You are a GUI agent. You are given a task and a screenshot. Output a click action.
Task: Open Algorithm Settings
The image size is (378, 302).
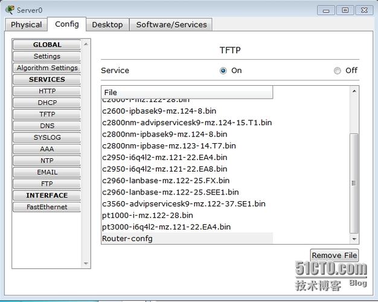point(46,68)
